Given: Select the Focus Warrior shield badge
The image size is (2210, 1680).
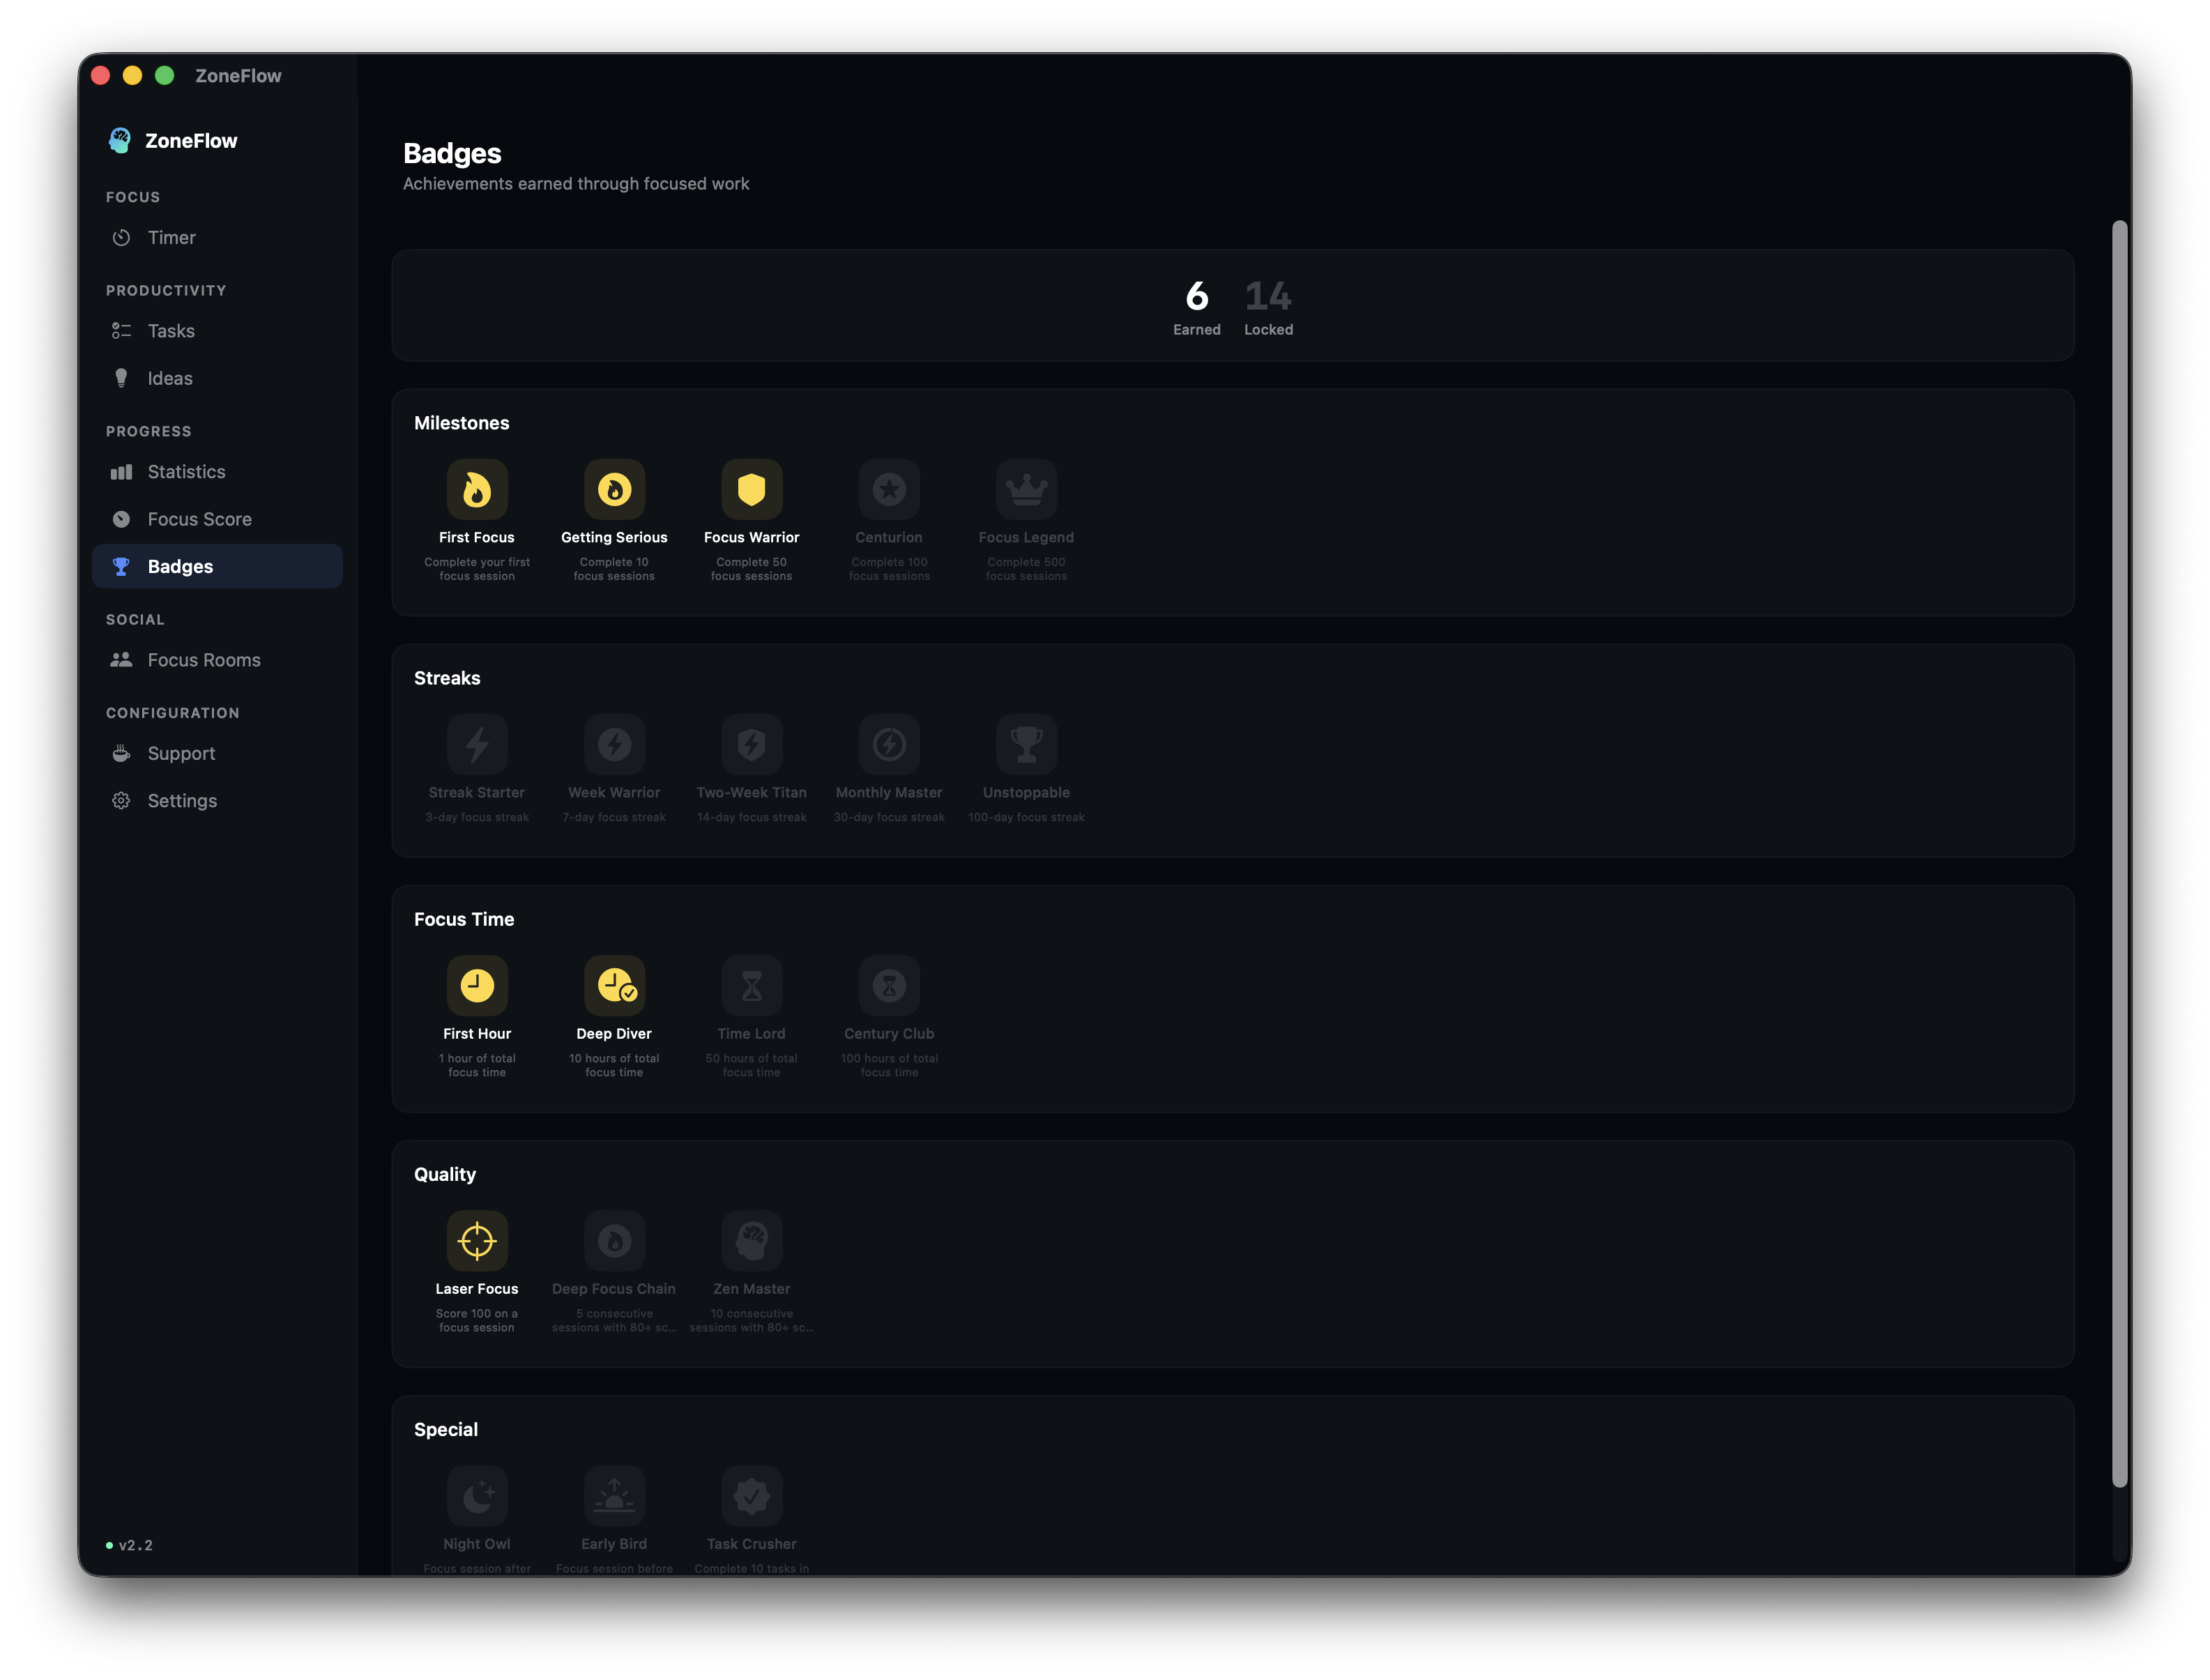Looking at the screenshot, I should (752, 490).
